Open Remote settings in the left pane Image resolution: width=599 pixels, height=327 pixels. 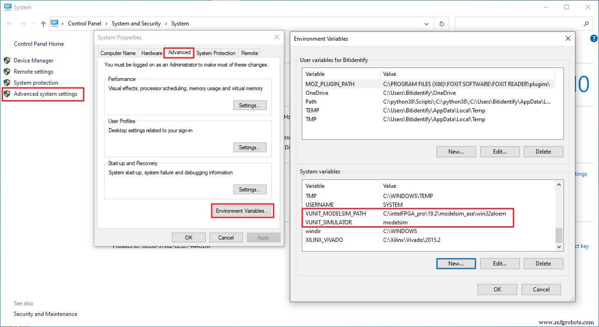tap(34, 71)
